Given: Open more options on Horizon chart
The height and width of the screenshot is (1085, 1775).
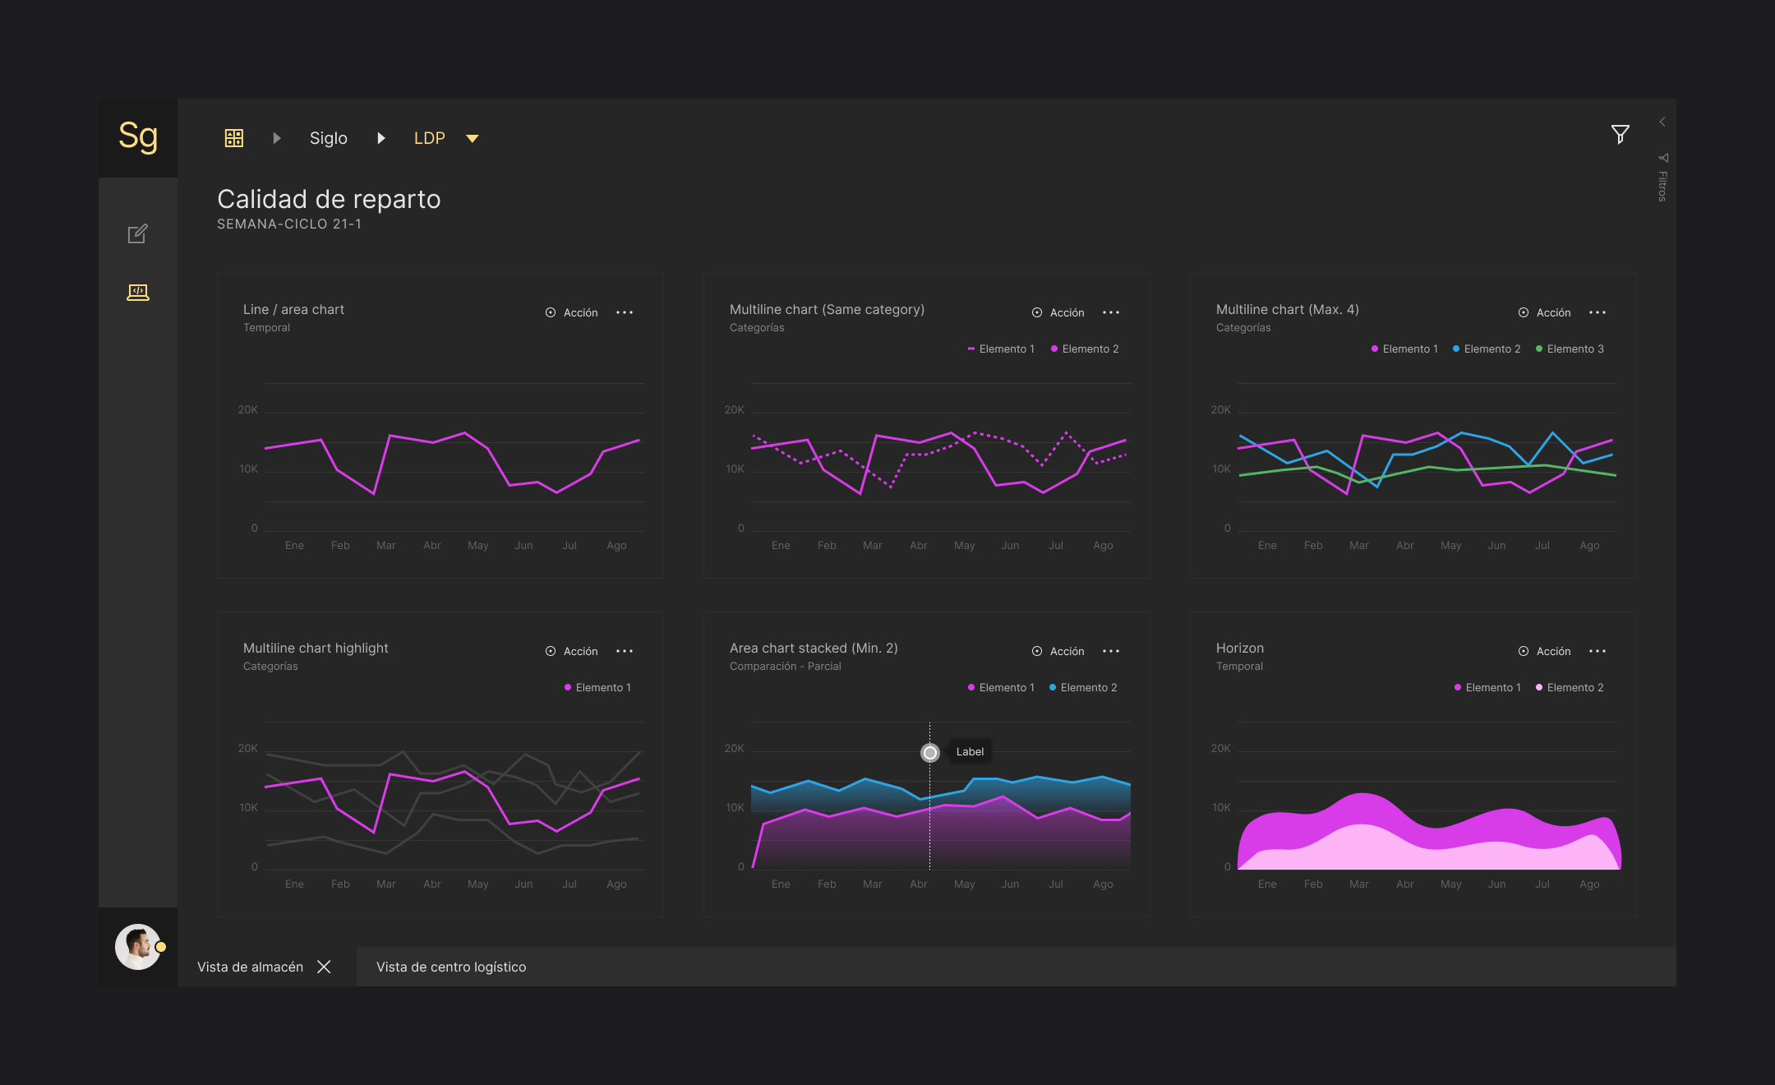Looking at the screenshot, I should pos(1597,651).
